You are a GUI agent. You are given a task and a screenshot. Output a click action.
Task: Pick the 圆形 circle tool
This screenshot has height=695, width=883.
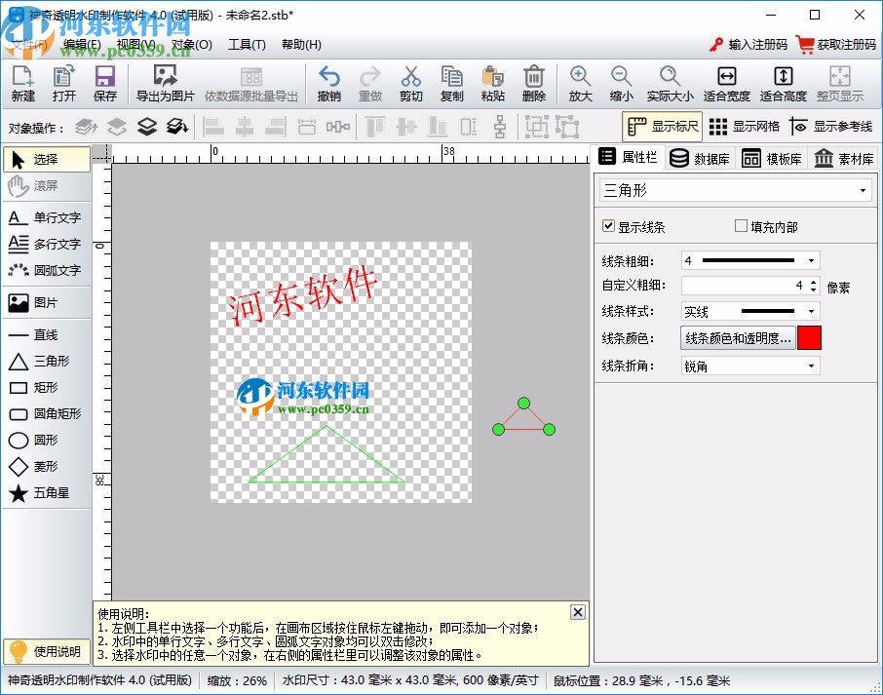point(47,440)
